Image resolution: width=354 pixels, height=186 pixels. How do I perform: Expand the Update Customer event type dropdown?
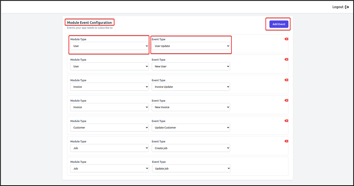pyautogui.click(x=191, y=127)
